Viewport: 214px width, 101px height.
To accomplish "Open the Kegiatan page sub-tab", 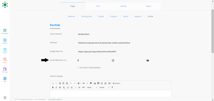I will [138, 16].
